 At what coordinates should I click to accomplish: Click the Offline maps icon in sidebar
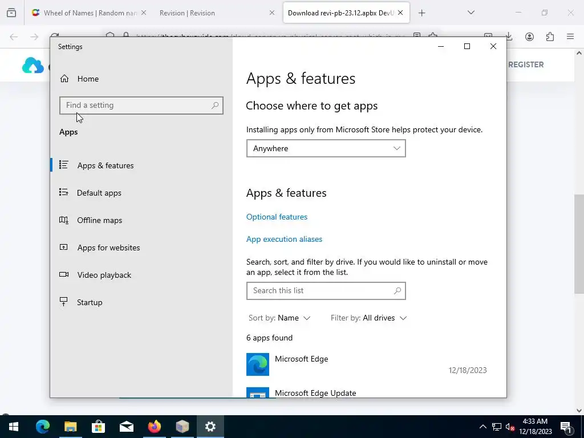tap(64, 220)
